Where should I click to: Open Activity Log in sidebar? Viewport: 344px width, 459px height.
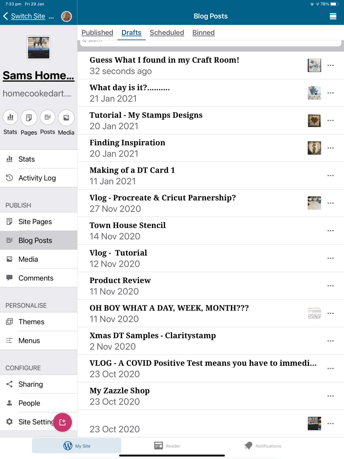coord(37,178)
